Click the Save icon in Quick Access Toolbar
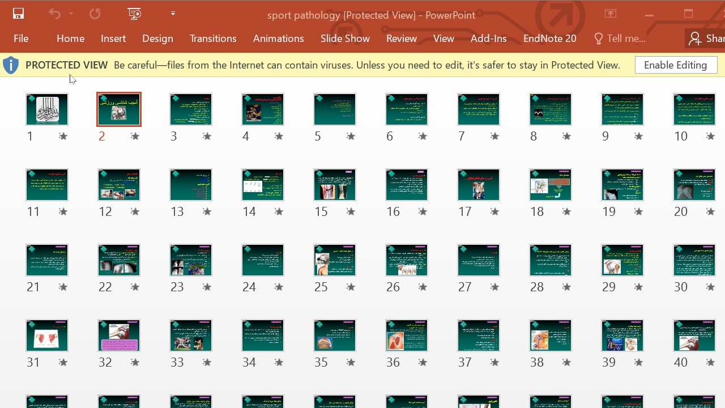 (x=18, y=14)
